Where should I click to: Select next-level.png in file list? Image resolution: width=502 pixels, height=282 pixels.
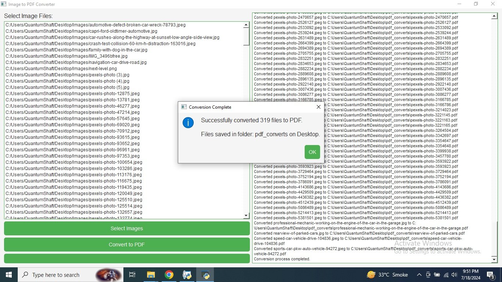tap(61, 69)
